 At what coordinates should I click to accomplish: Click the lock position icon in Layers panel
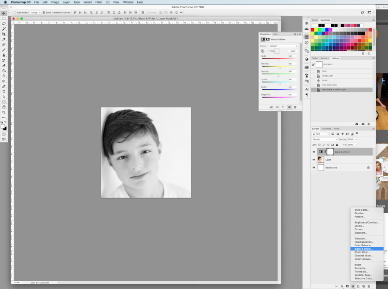click(328, 145)
